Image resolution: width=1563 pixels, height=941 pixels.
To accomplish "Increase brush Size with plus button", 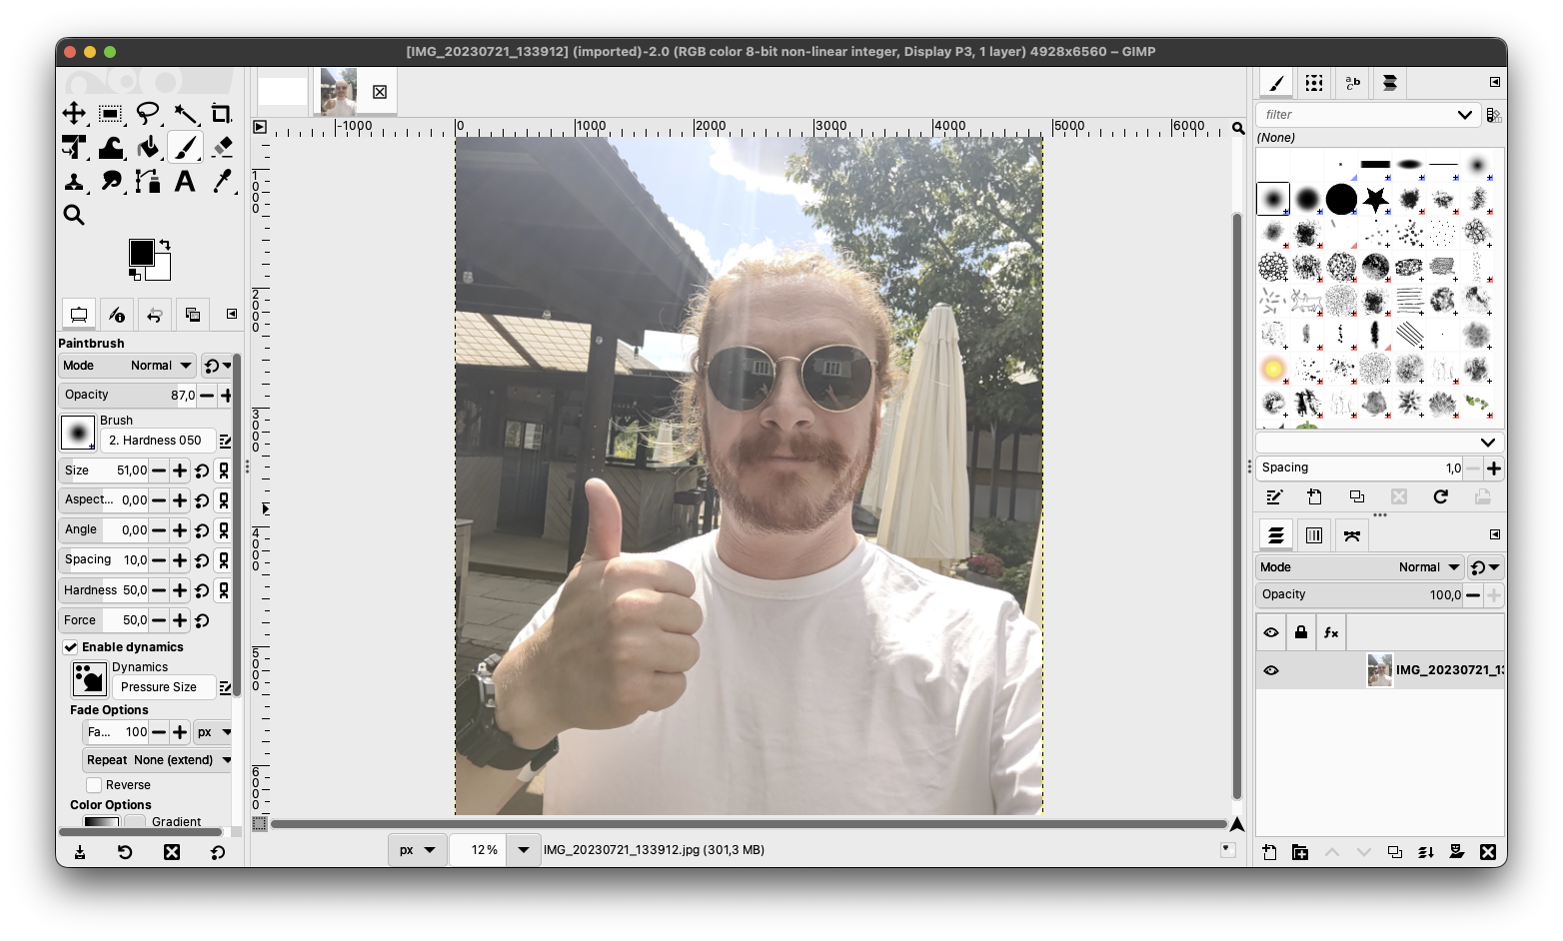I will click(180, 470).
